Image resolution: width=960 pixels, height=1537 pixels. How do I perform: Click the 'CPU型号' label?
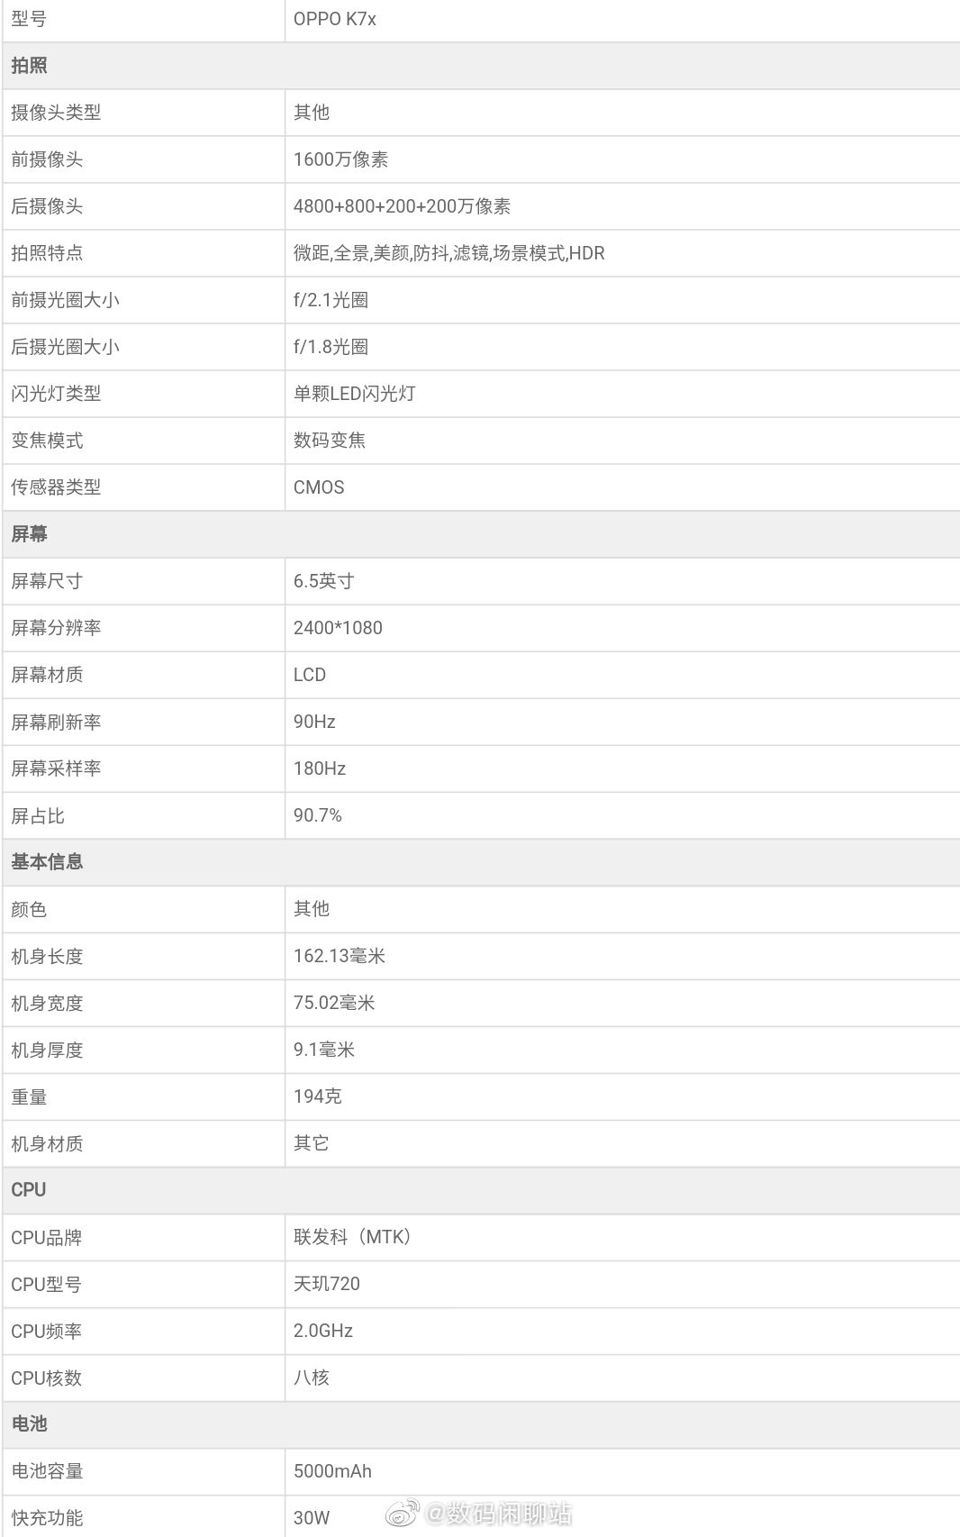click(x=47, y=1285)
